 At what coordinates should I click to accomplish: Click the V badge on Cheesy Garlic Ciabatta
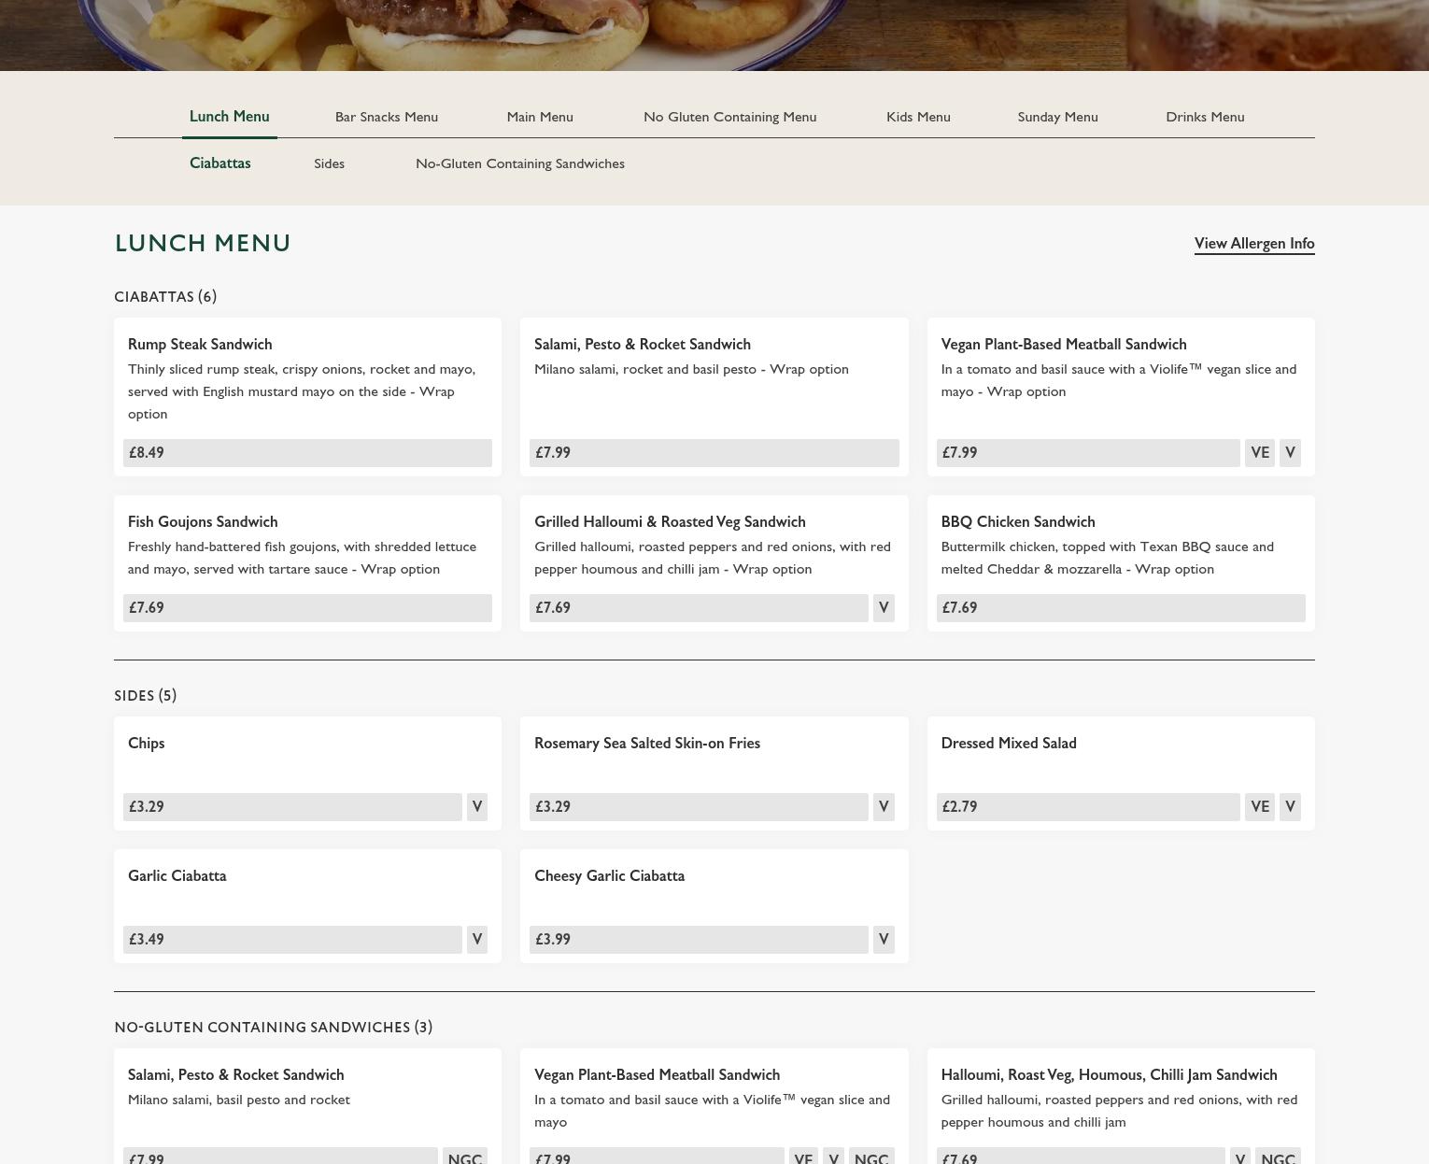tap(883, 940)
